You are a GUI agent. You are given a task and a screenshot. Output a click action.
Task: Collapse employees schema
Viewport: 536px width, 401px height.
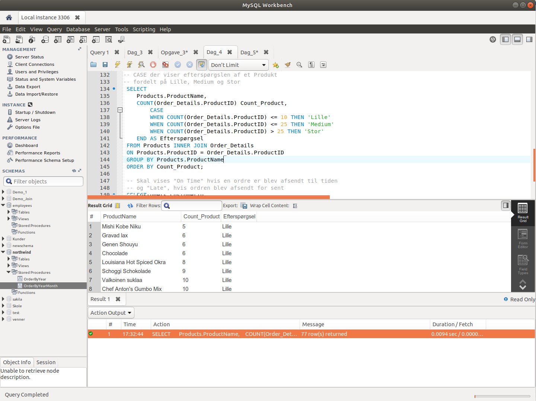point(3,205)
